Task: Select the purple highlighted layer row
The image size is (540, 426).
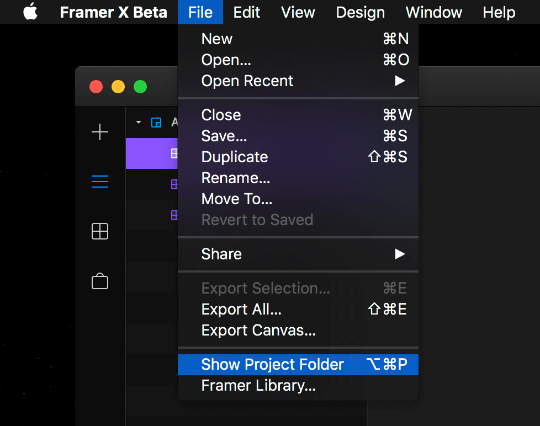Action: pos(152,153)
